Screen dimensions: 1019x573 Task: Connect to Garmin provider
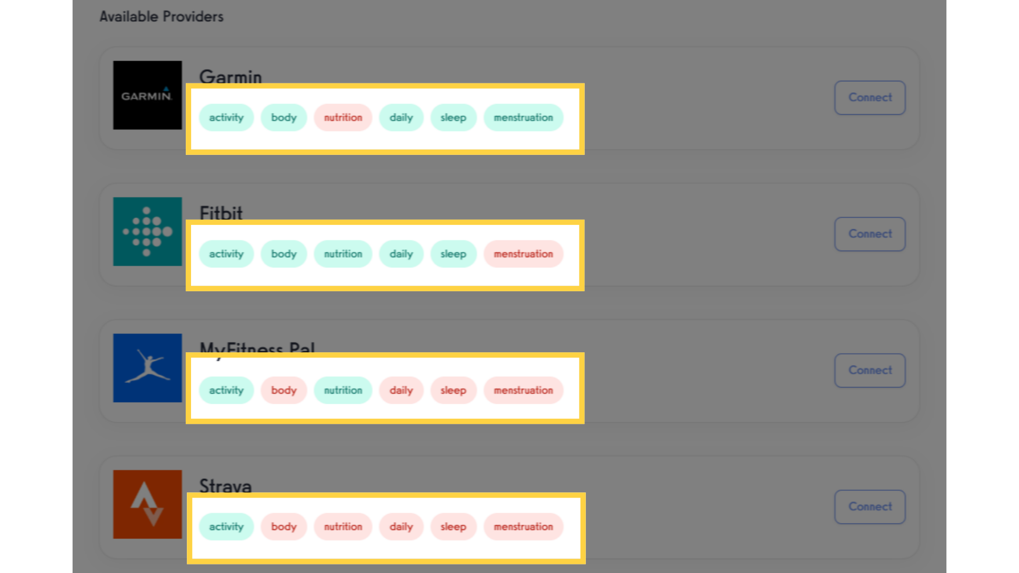pyautogui.click(x=870, y=97)
